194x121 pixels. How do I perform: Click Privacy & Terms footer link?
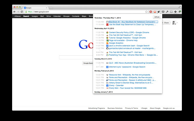coord(131,108)
